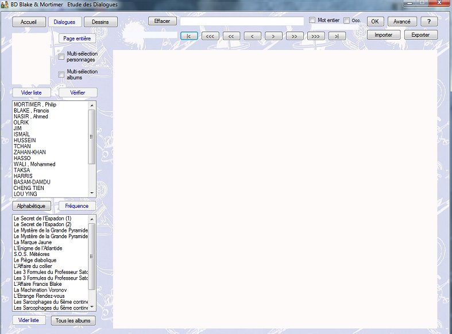The width and height of the screenshot is (452, 334).
Task: Go to previous item with < button
Action: click(252, 36)
